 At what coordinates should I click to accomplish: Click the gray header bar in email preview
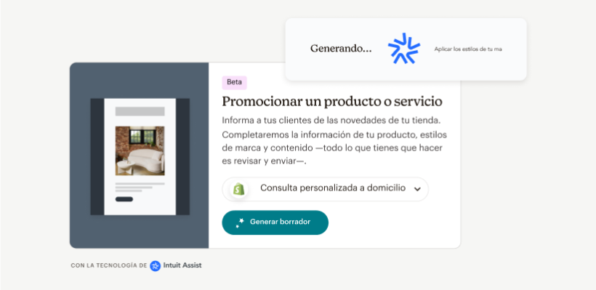(140, 111)
